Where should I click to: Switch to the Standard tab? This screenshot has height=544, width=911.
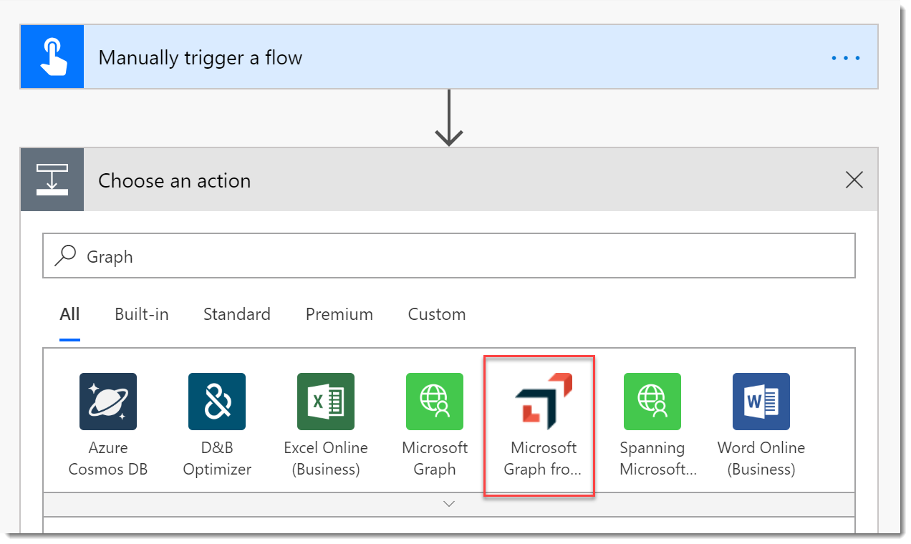coord(237,314)
